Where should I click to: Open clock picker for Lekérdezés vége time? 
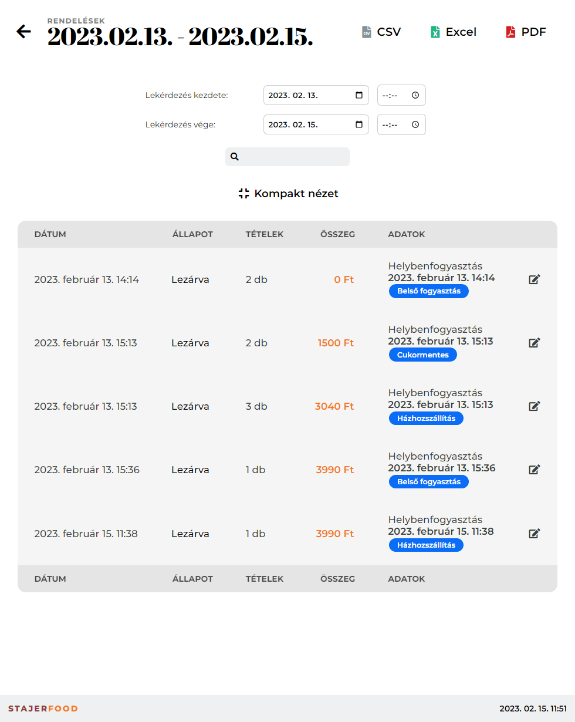coord(415,124)
